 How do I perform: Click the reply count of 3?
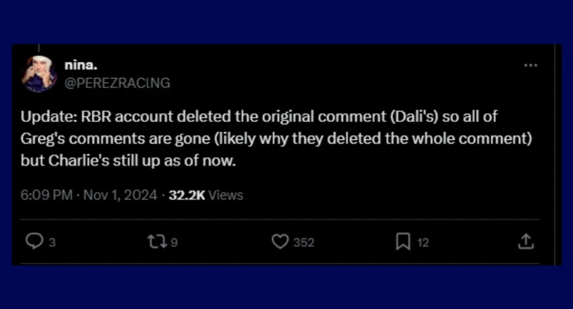coord(52,242)
